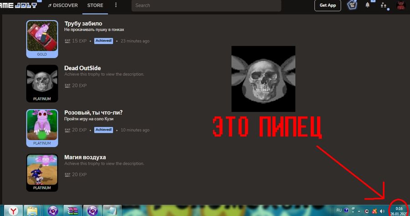This screenshot has height=216, width=410.
Task: Open the volume speaker tray icon
Action: pos(382,211)
